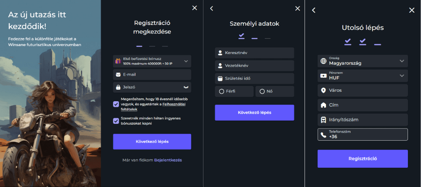421x187 pixels.
Task: Open the Ország Magyarország dropdown
Action: click(x=402, y=61)
